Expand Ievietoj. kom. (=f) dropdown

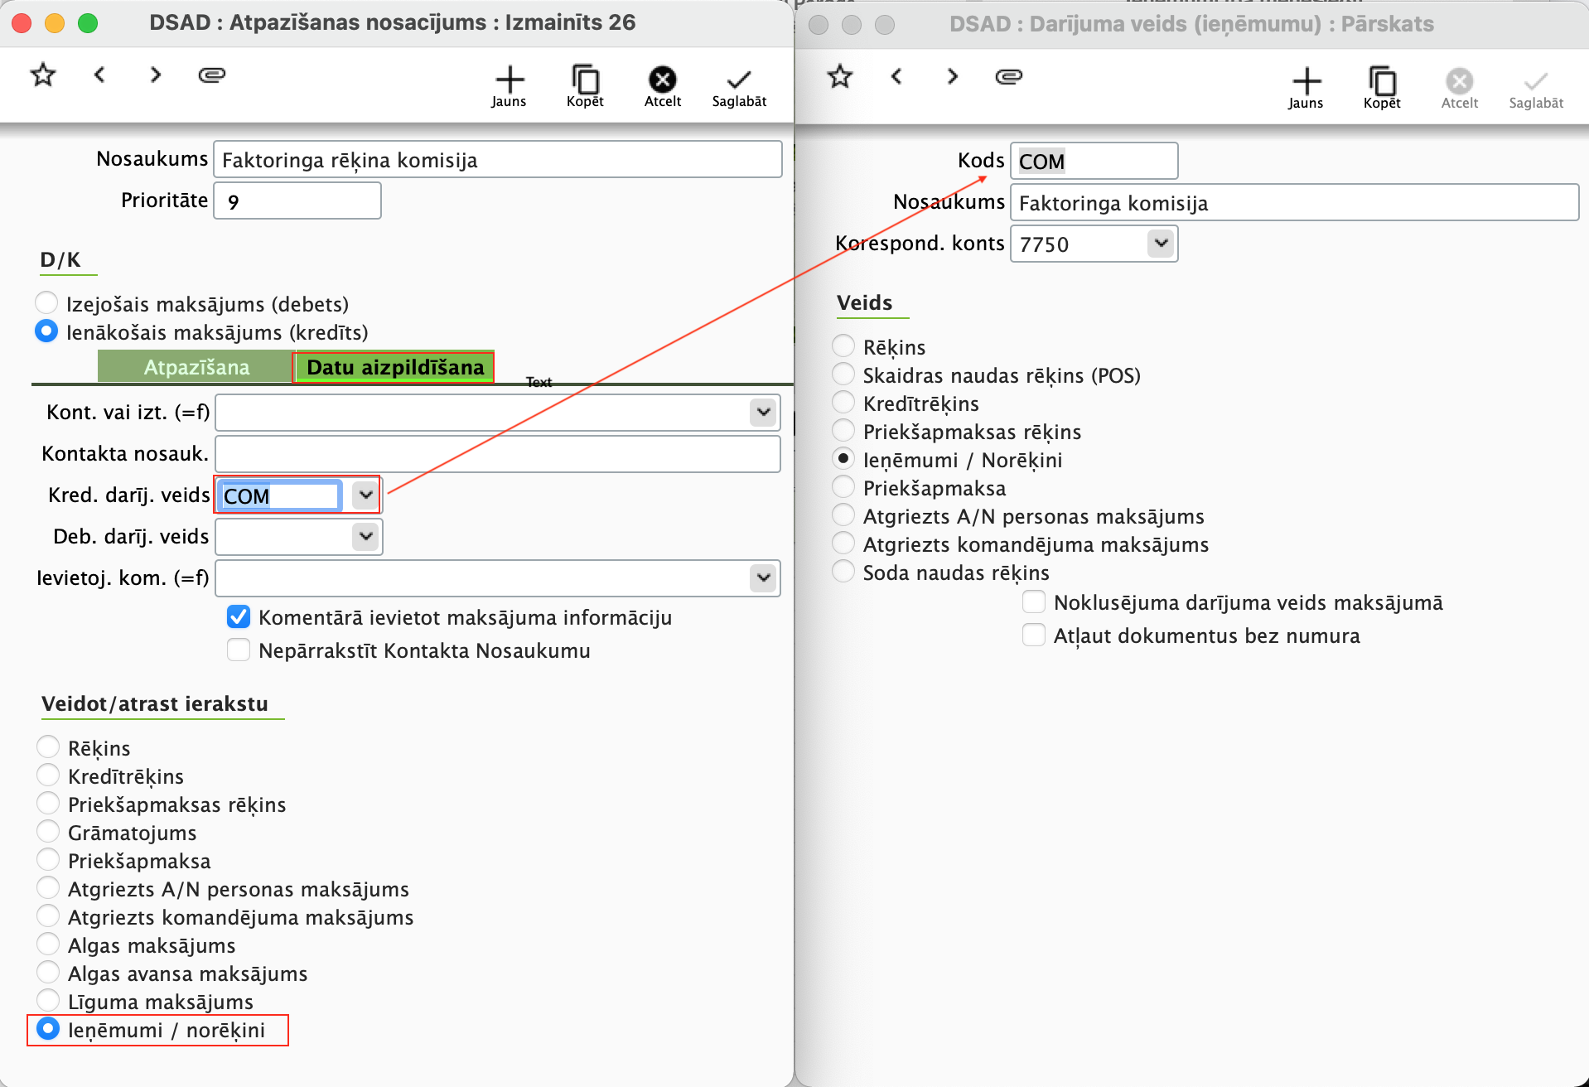pyautogui.click(x=763, y=577)
